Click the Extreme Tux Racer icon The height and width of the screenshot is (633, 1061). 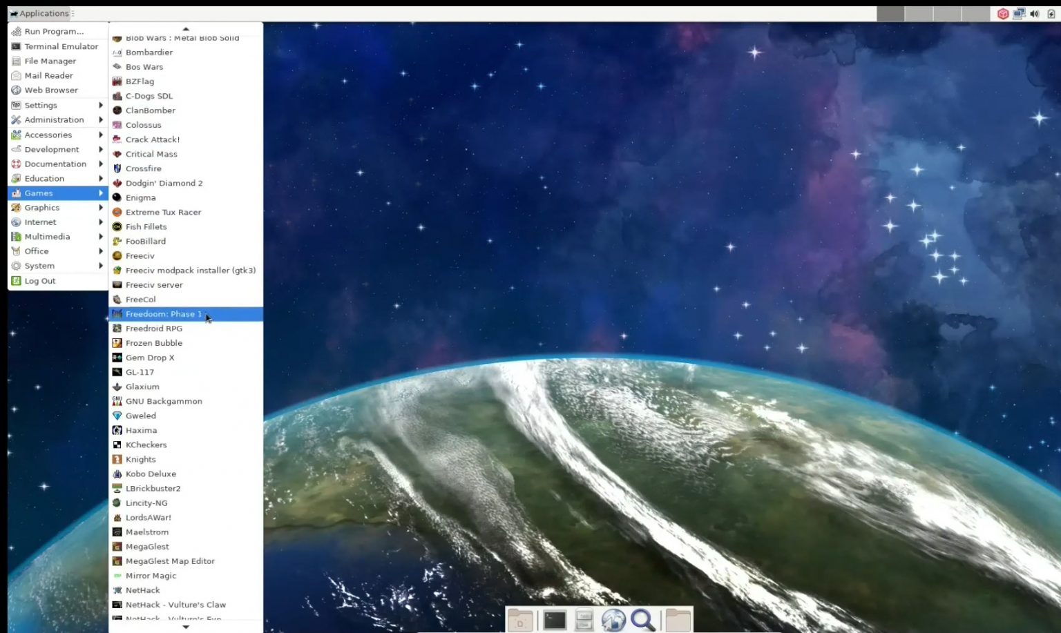pyautogui.click(x=117, y=213)
